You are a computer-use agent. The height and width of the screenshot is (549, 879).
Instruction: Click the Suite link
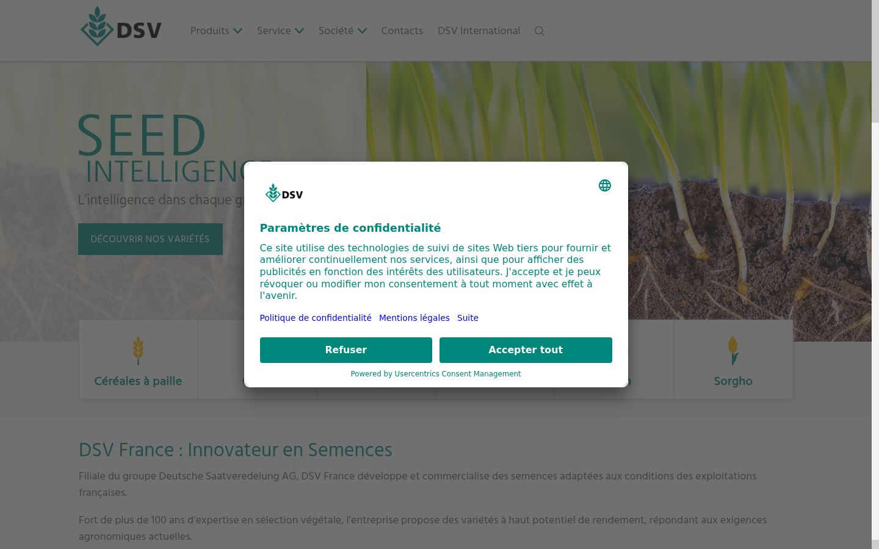pos(468,318)
